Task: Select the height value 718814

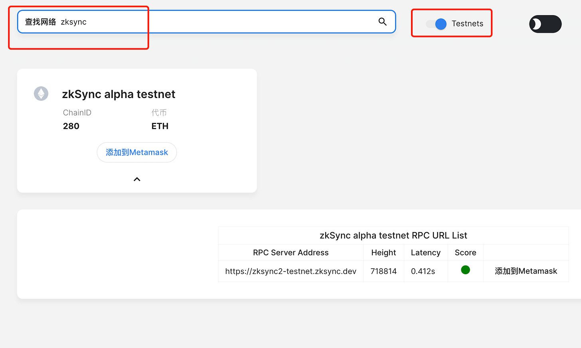Action: 383,271
